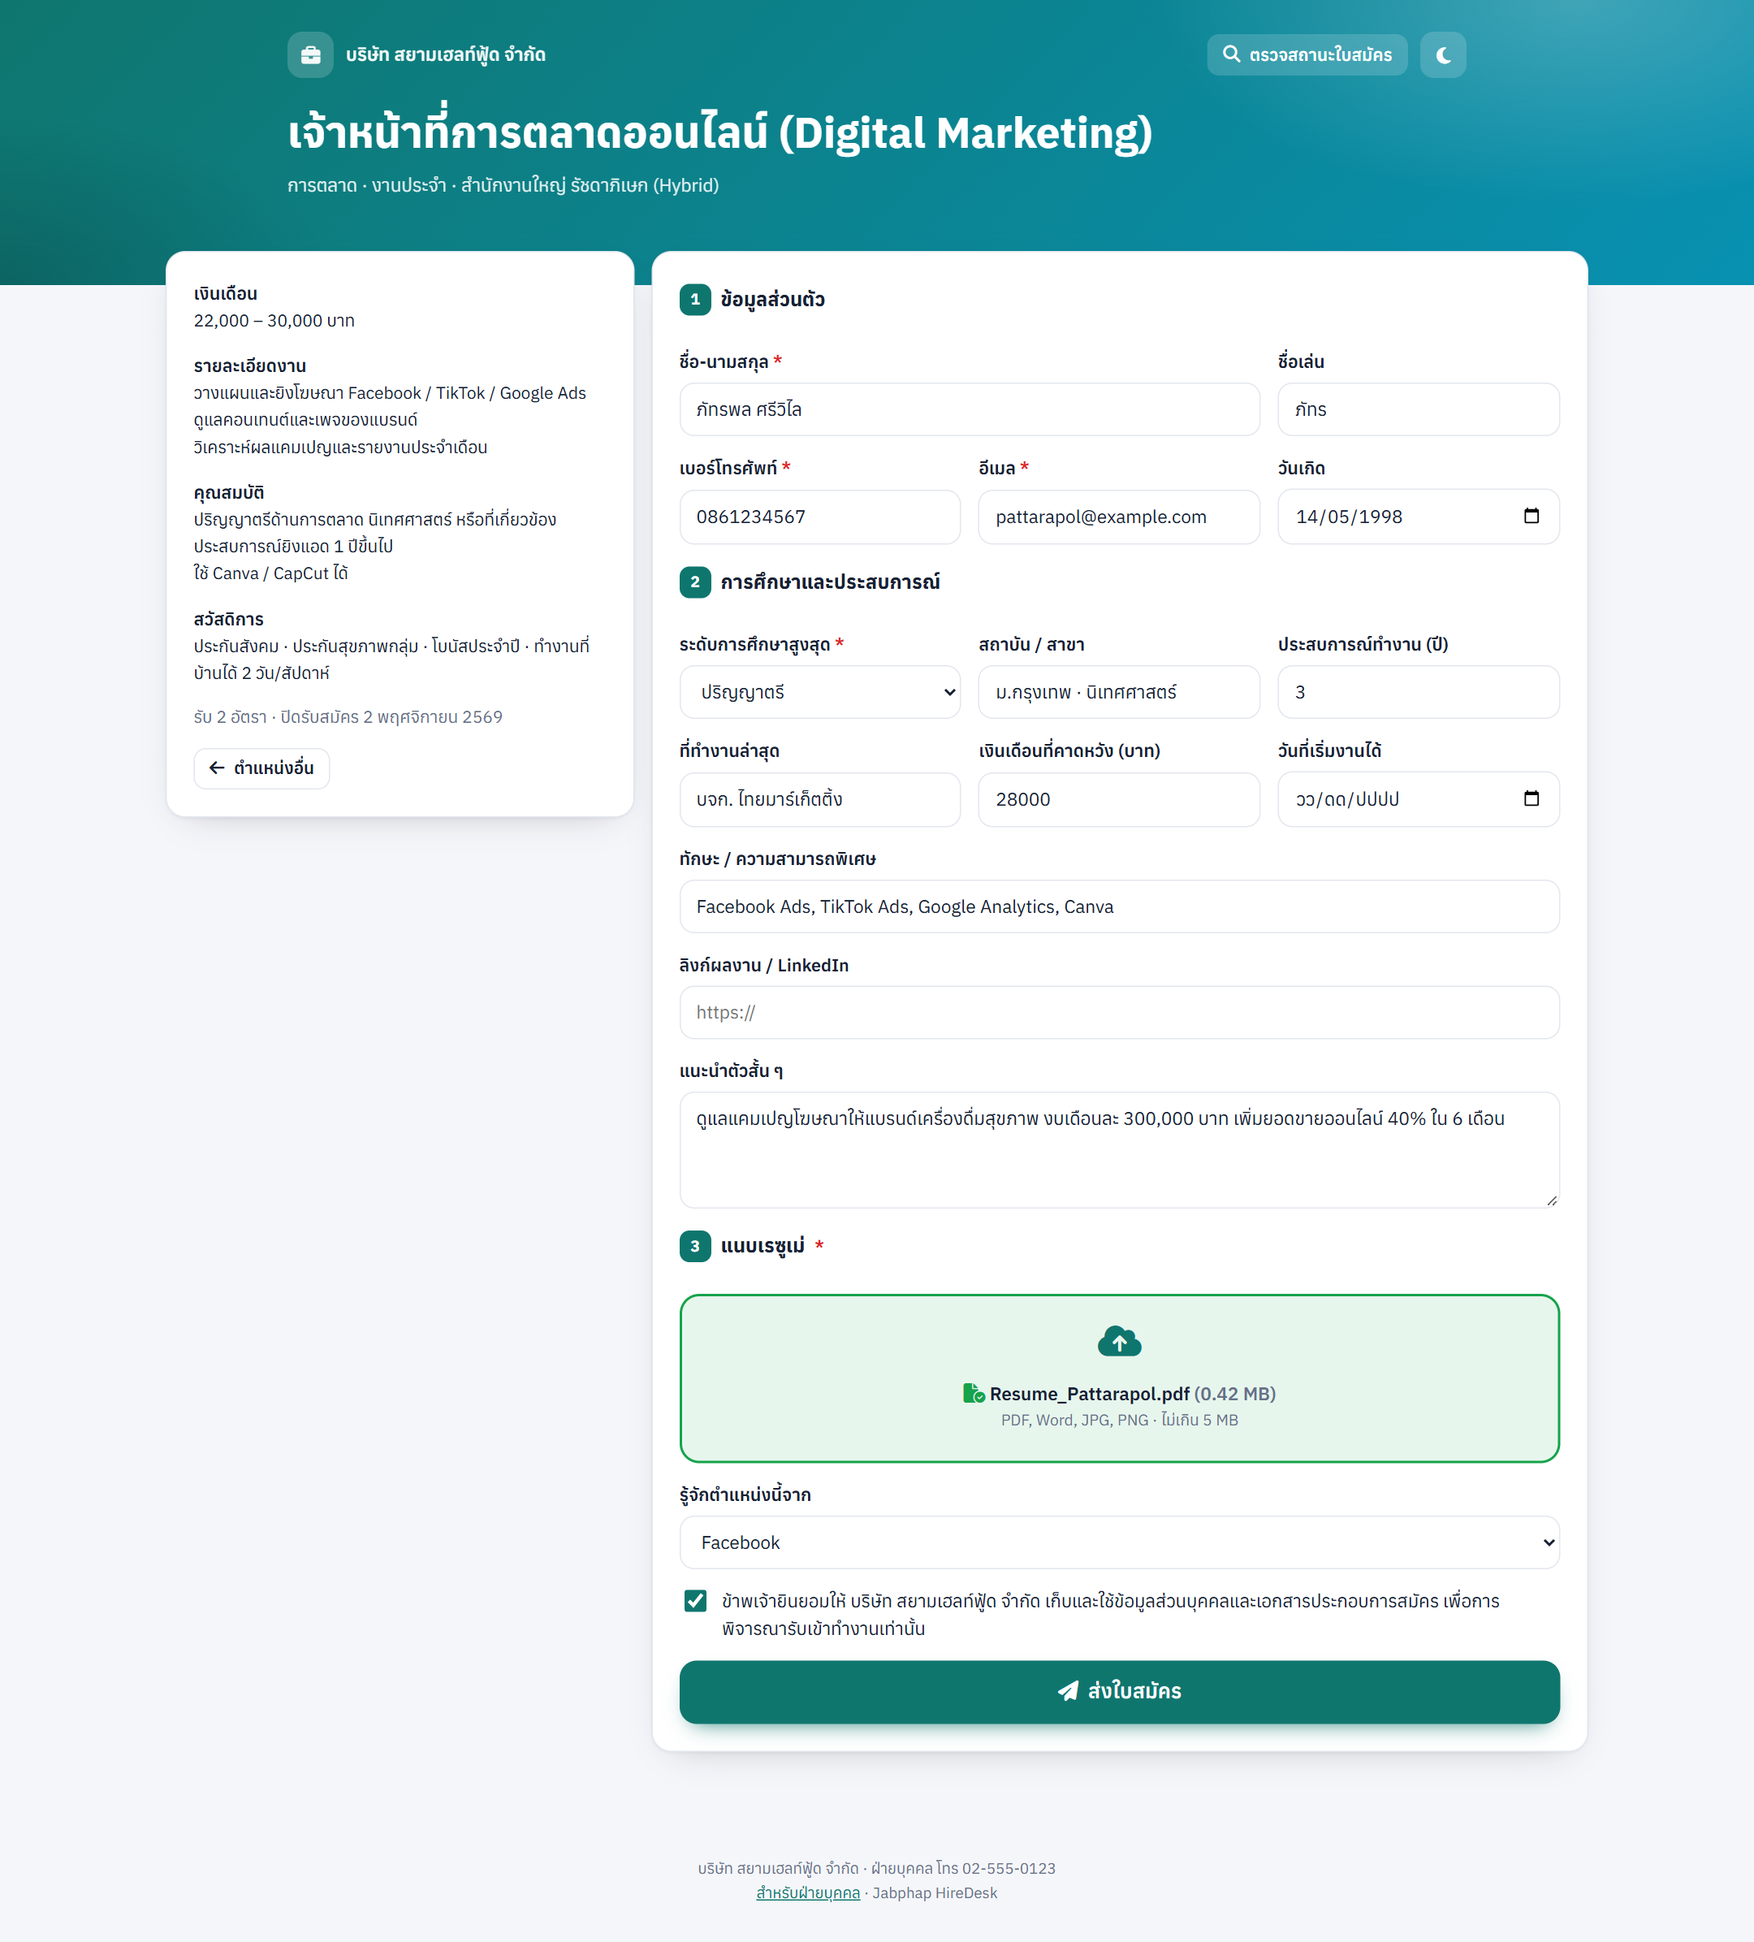Open the ระดับการศึกษาสูงสุด dropdown
The height and width of the screenshot is (1942, 1754).
tap(819, 693)
